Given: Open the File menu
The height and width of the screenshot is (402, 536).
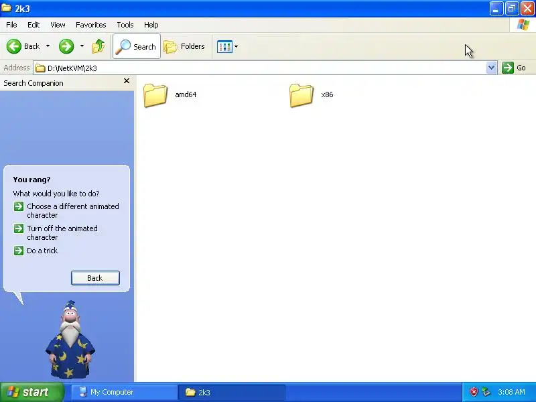Looking at the screenshot, I should (x=11, y=25).
